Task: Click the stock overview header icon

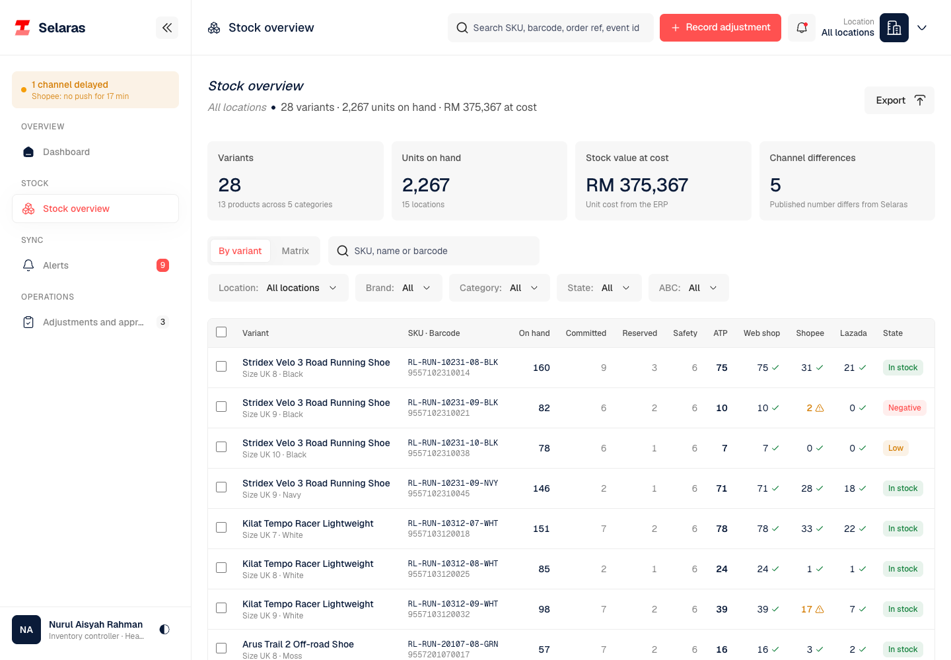Action: click(x=214, y=28)
